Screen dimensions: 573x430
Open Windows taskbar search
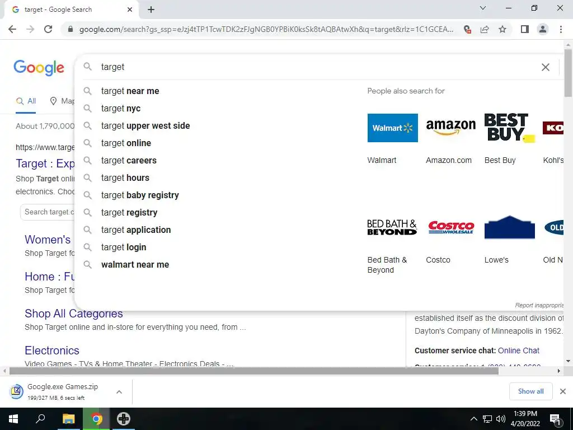(x=40, y=419)
